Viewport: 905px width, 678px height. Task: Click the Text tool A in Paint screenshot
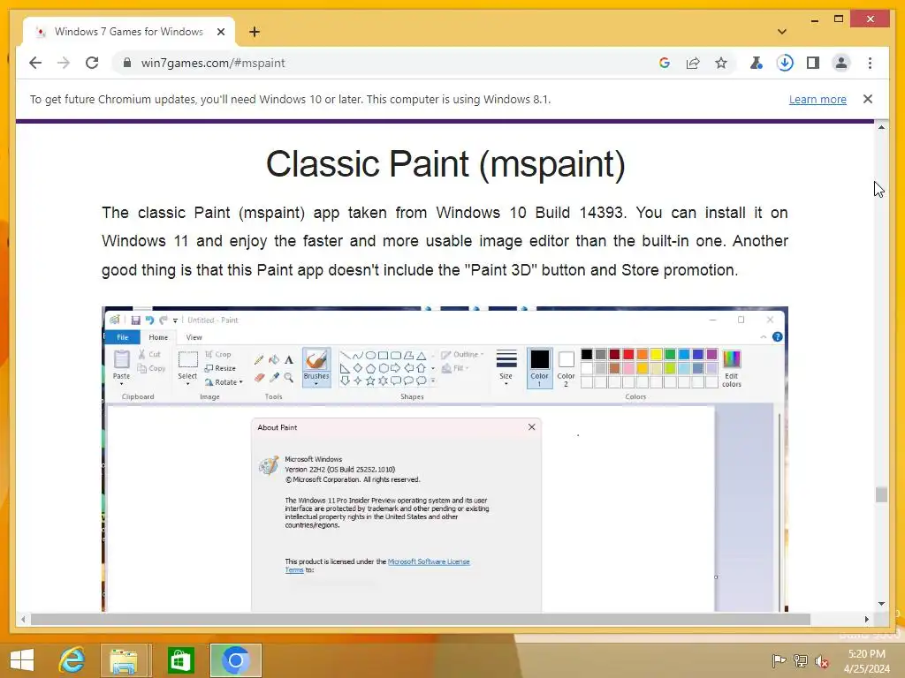click(x=289, y=360)
